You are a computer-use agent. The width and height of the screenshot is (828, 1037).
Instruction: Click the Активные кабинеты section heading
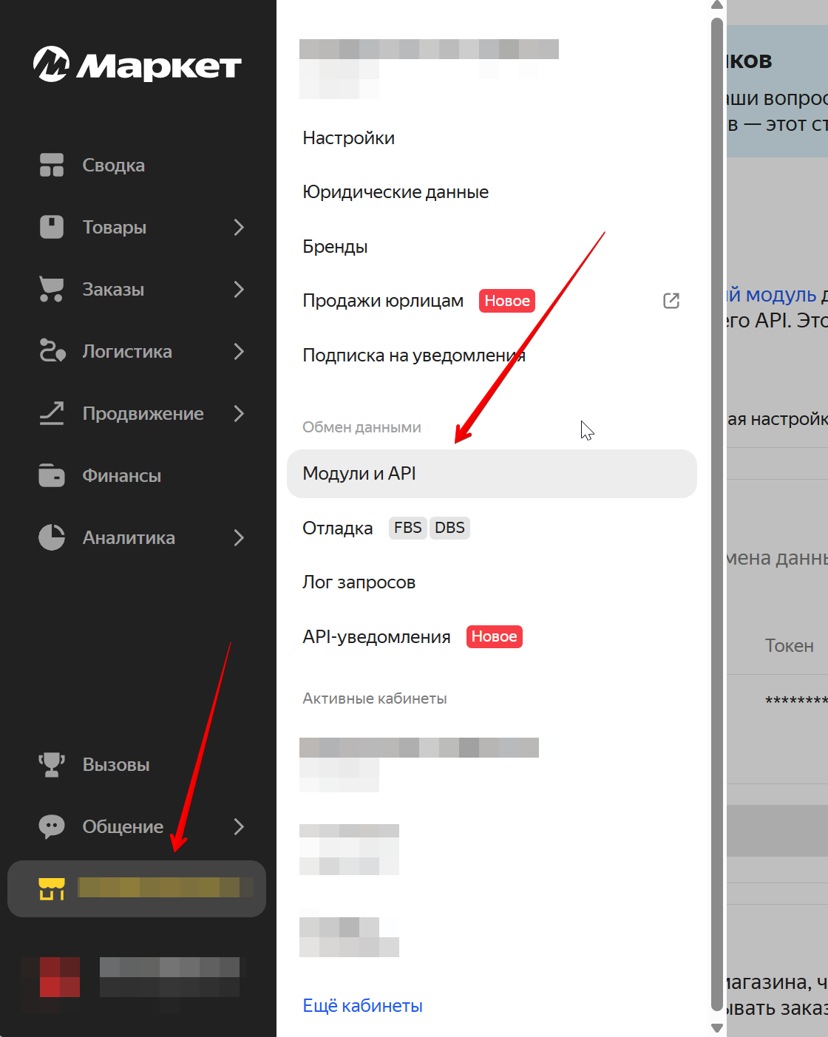375,698
